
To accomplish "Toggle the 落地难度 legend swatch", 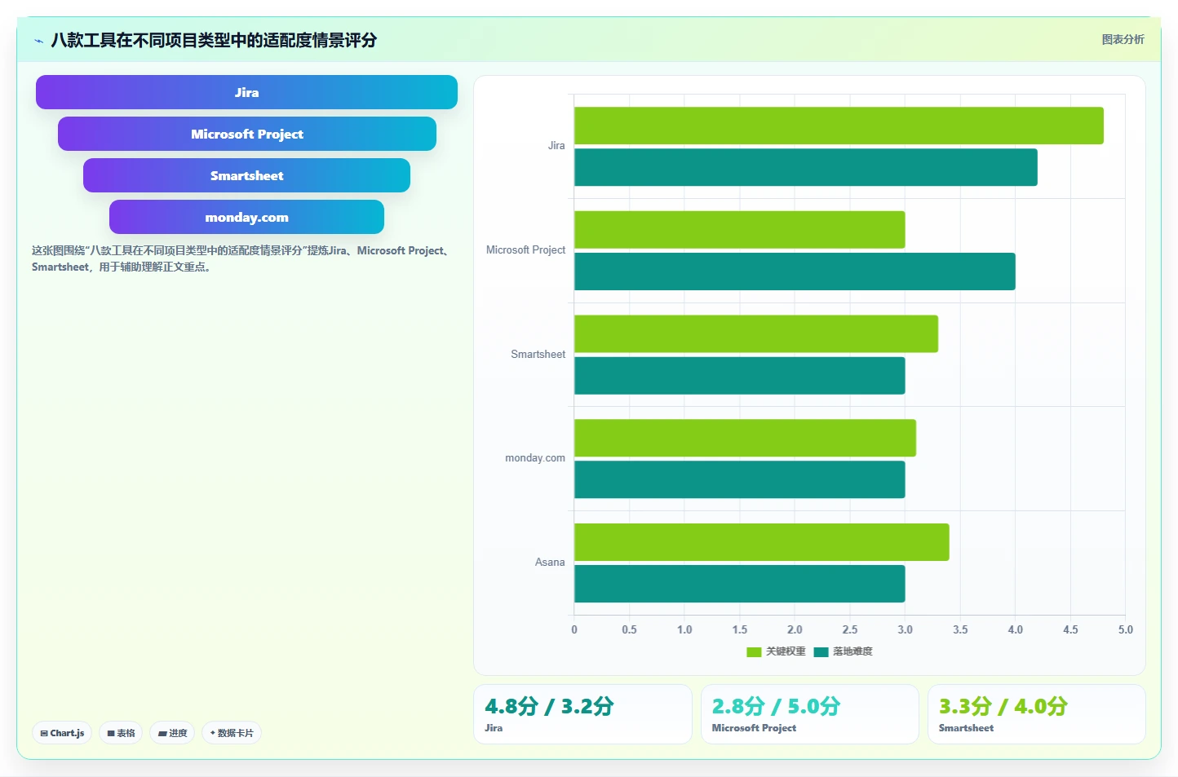I will tap(821, 651).
